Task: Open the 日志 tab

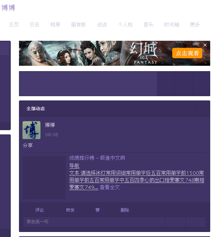Action: [x=35, y=24]
